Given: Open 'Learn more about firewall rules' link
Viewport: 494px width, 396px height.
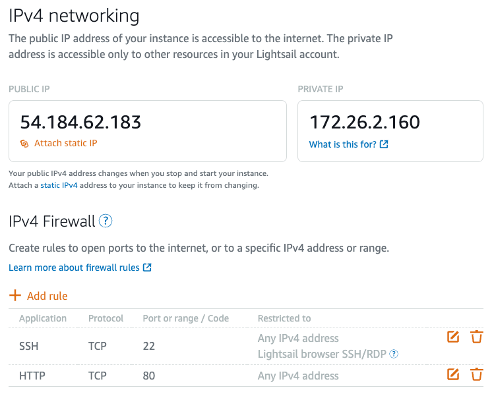Looking at the screenshot, I should coord(74,268).
